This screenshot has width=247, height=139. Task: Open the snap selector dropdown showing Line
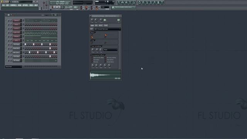point(105,7)
